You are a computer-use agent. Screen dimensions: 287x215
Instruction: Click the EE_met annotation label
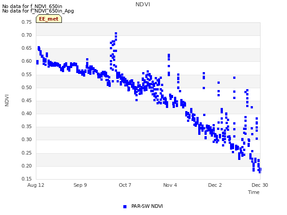[x=49, y=19]
